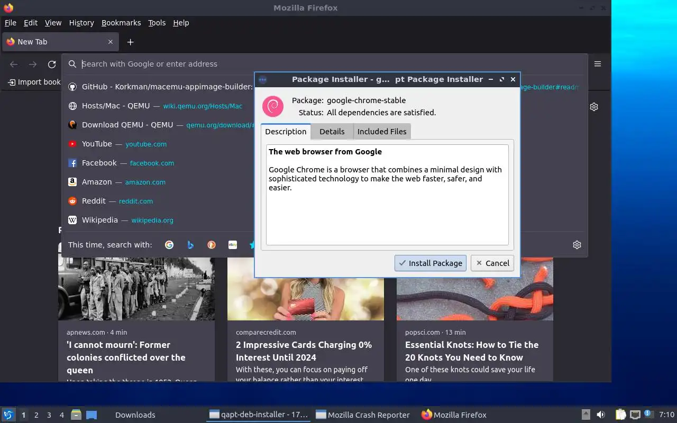Viewport: 677px width, 423px height.
Task: Open Firefox hamburger application menu
Action: 598,64
